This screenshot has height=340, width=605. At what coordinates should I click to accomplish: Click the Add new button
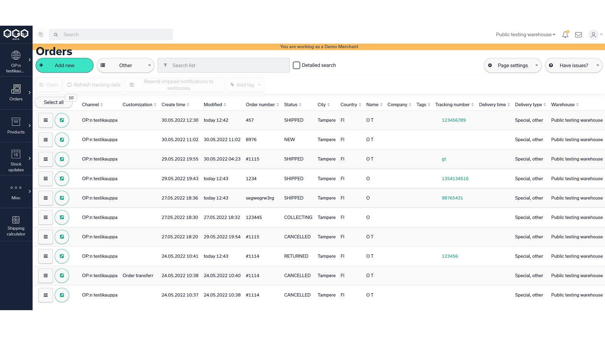point(64,65)
